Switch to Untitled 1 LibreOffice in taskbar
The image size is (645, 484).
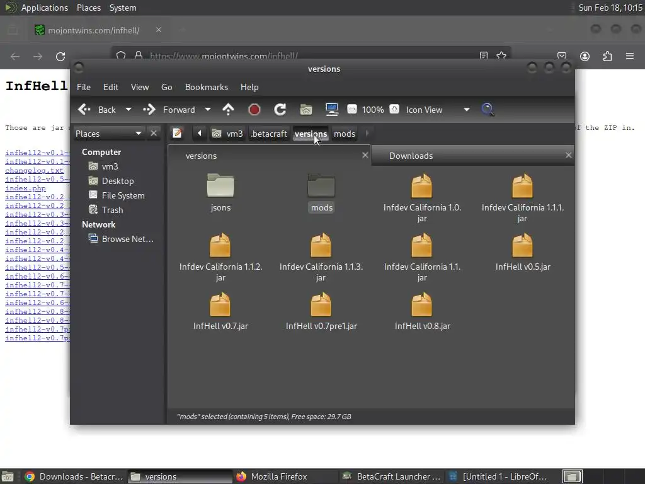498,476
